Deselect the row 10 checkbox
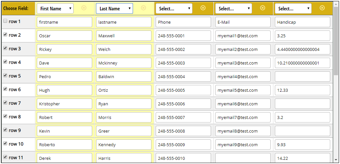 point(5,144)
